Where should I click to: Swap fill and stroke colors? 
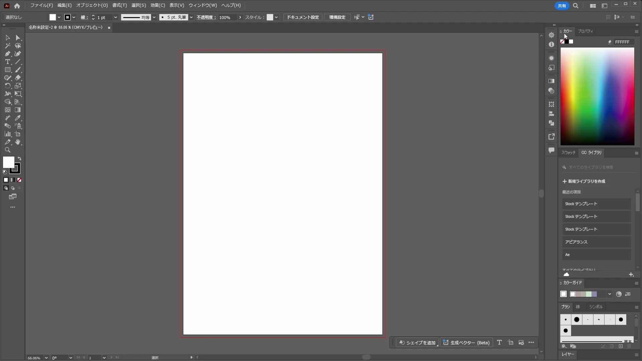(x=19, y=159)
